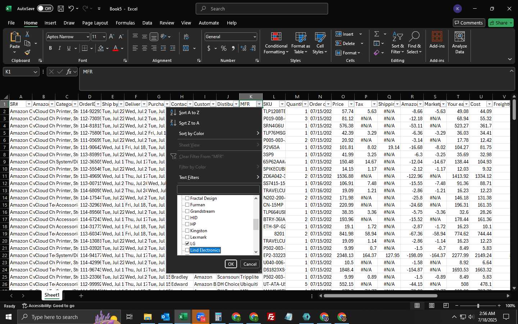518x324 pixels.
Task: Open the Data ribbon tab
Action: (x=147, y=23)
